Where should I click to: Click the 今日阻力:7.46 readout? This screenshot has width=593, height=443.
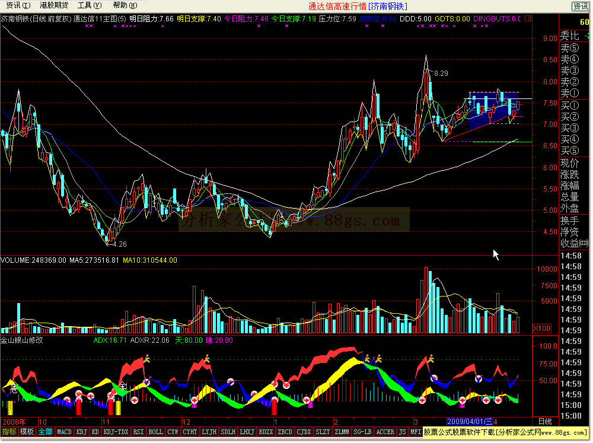(246, 18)
